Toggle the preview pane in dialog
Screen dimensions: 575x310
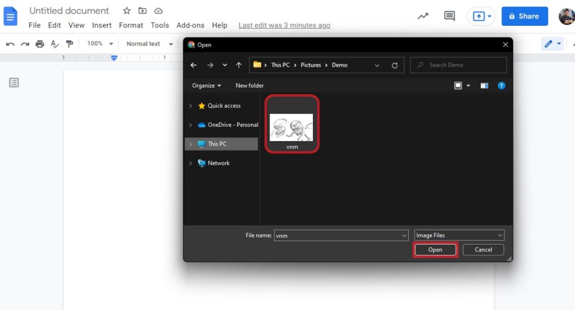coord(484,86)
